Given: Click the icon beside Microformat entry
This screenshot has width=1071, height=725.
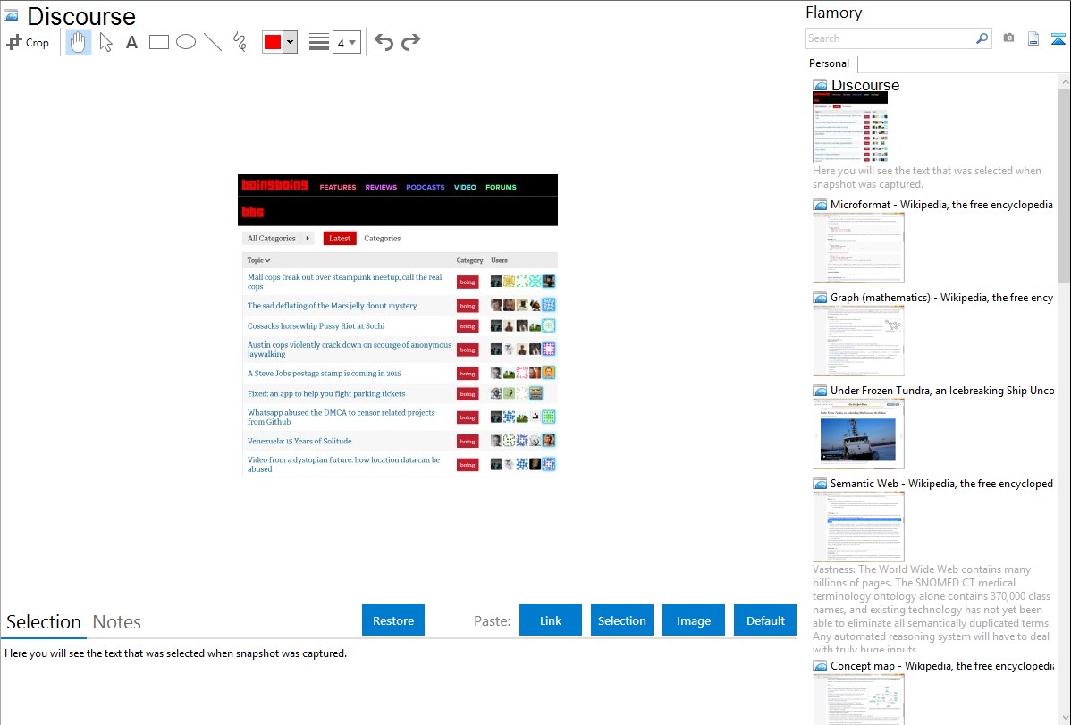Looking at the screenshot, I should coord(821,205).
